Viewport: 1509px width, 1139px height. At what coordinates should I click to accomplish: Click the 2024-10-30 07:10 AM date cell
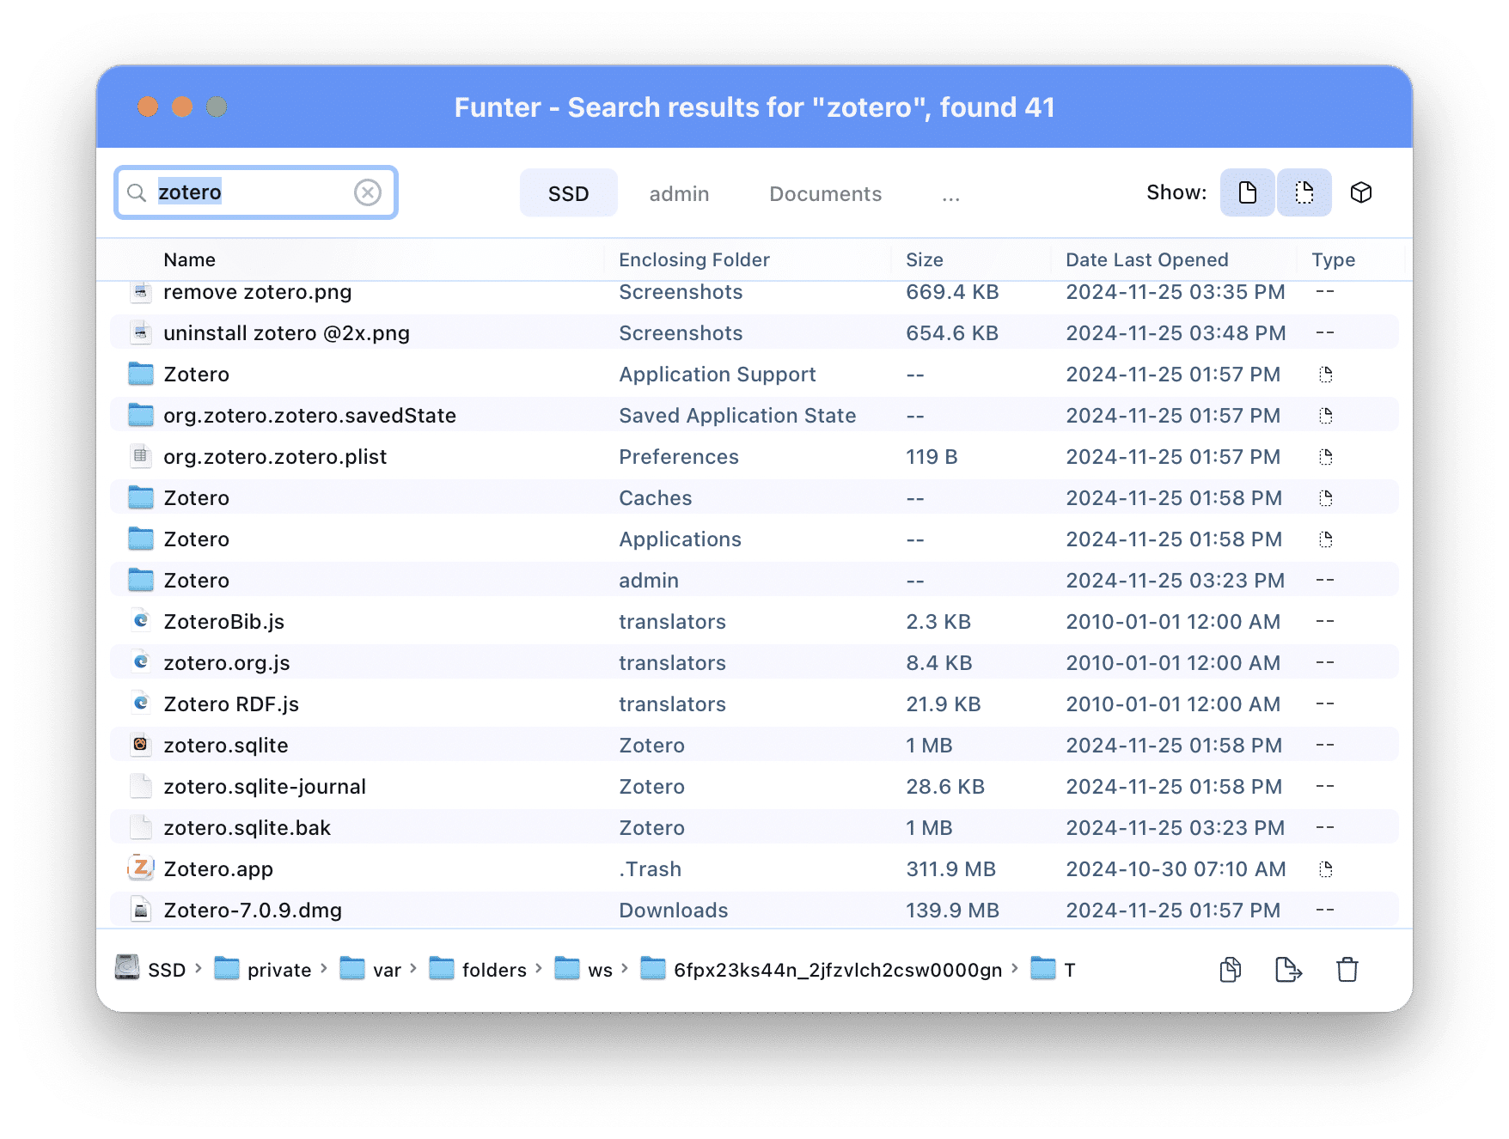pyautogui.click(x=1176, y=869)
